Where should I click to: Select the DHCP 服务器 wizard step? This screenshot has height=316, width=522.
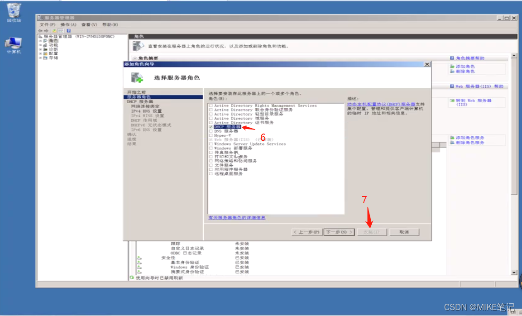(x=140, y=101)
